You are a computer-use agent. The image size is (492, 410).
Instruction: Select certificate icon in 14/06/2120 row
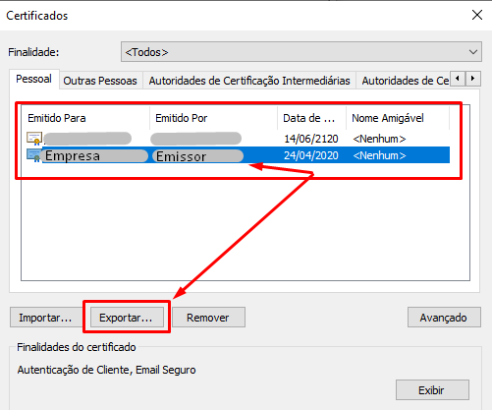coord(34,139)
